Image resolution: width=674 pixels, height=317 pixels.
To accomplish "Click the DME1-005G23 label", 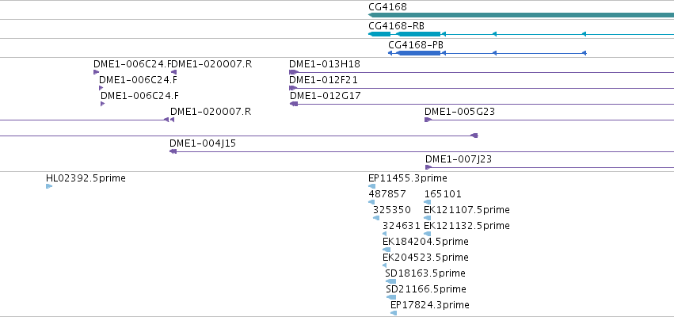I will tap(459, 112).
